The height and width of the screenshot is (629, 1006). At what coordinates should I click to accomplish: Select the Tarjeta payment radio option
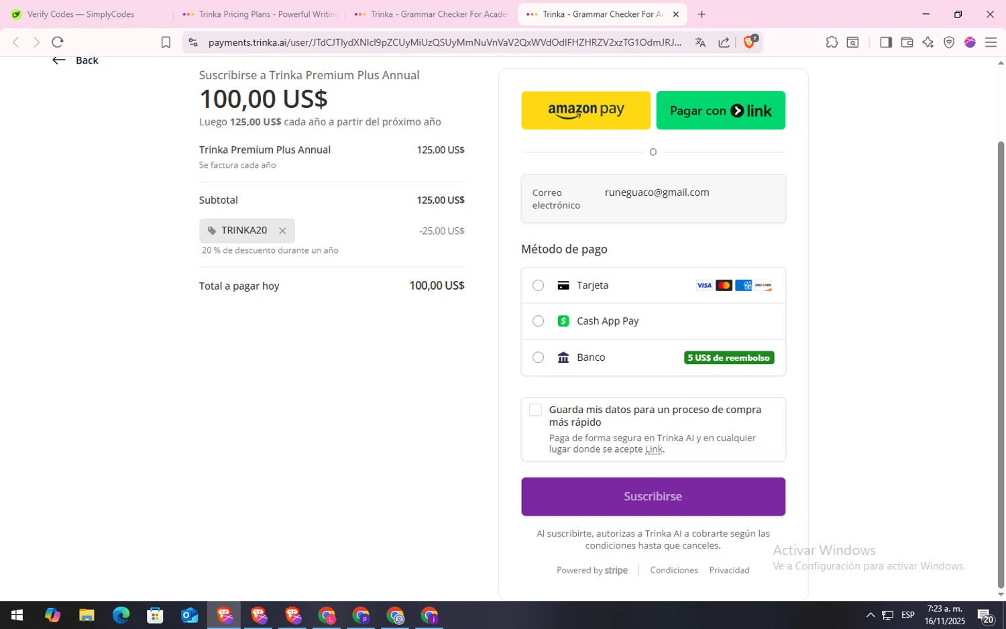(x=538, y=285)
